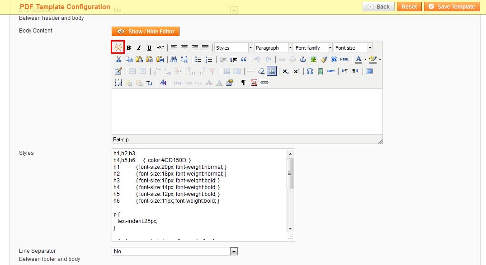Image resolution: width=486 pixels, height=265 pixels.
Task: Click the blockquote icon
Action: 244,59
